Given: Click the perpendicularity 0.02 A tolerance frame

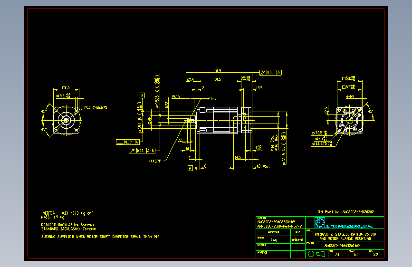Looking at the screenshot, I should tap(128, 142).
